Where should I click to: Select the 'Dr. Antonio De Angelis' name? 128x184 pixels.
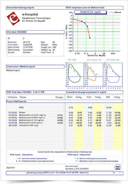34,21
